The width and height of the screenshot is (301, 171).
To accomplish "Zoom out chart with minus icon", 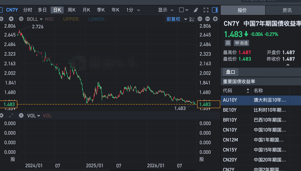I will point(207,19).
